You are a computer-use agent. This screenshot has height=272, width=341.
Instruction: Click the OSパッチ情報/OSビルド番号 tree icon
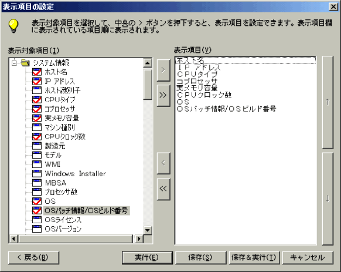pos(37,210)
